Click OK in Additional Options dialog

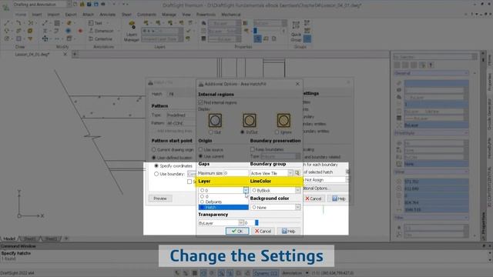tap(237, 231)
